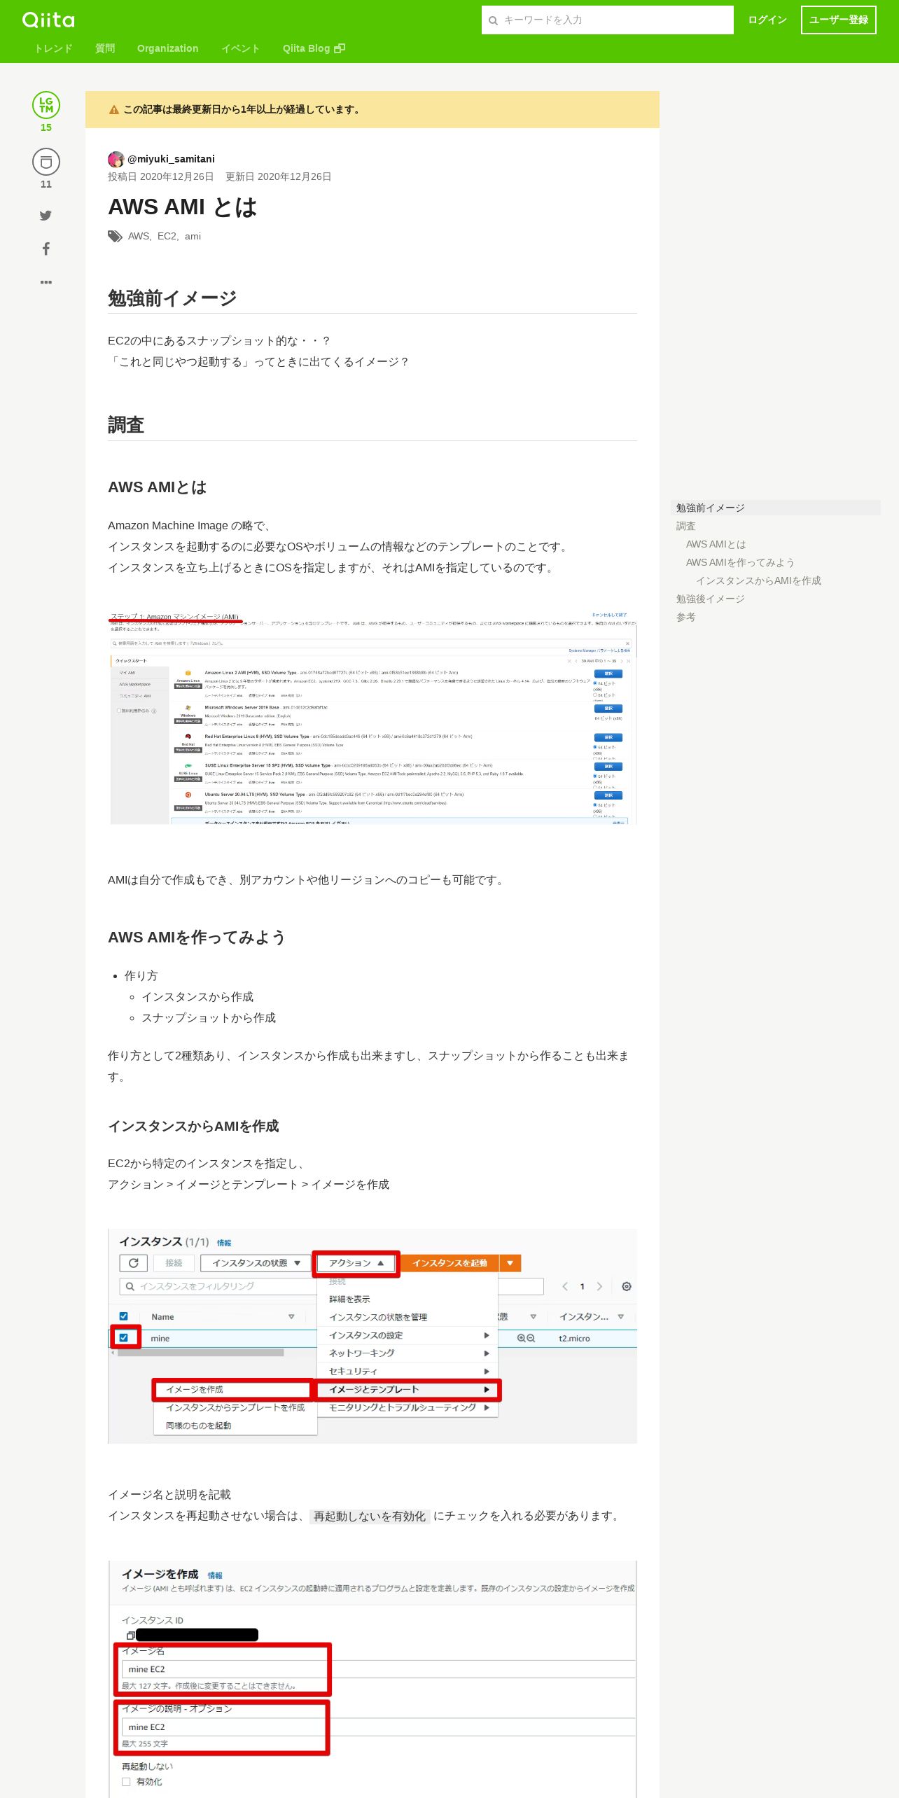Open the EC2 tag

(167, 236)
